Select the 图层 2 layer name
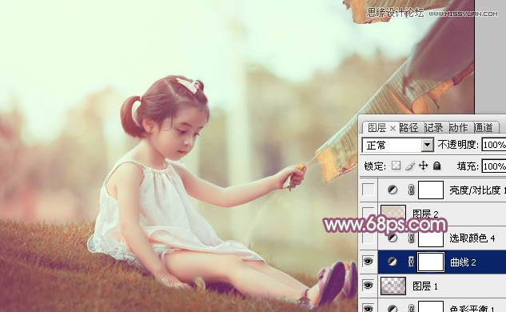The image size is (506, 312). [425, 214]
